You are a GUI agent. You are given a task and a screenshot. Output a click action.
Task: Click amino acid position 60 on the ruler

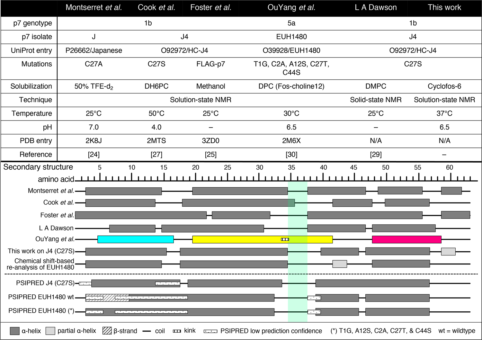click(x=449, y=167)
